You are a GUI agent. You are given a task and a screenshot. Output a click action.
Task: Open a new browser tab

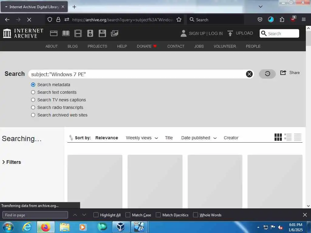(x=74, y=7)
